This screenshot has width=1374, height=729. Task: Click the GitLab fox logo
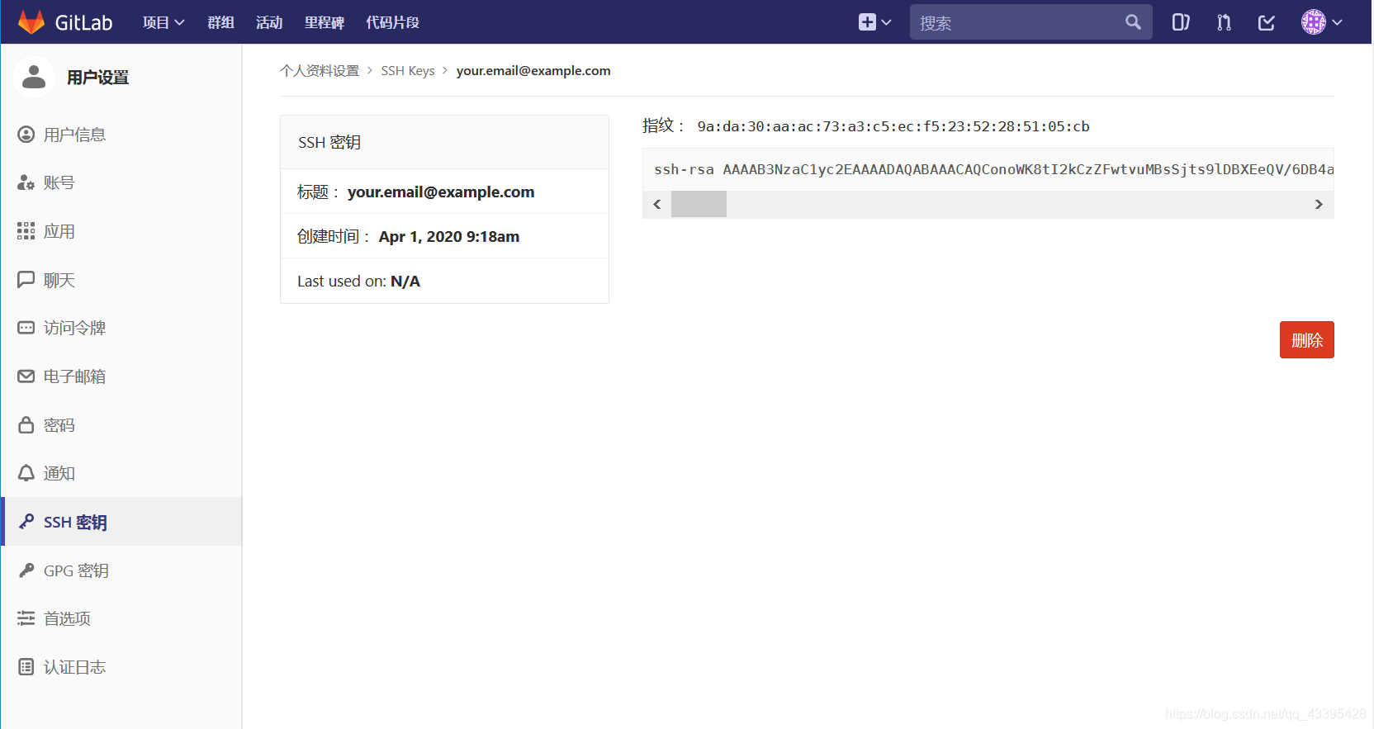click(31, 22)
